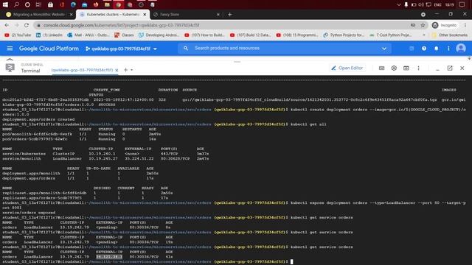
Task: Bookmark this page with the star icon
Action: (x=423, y=25)
